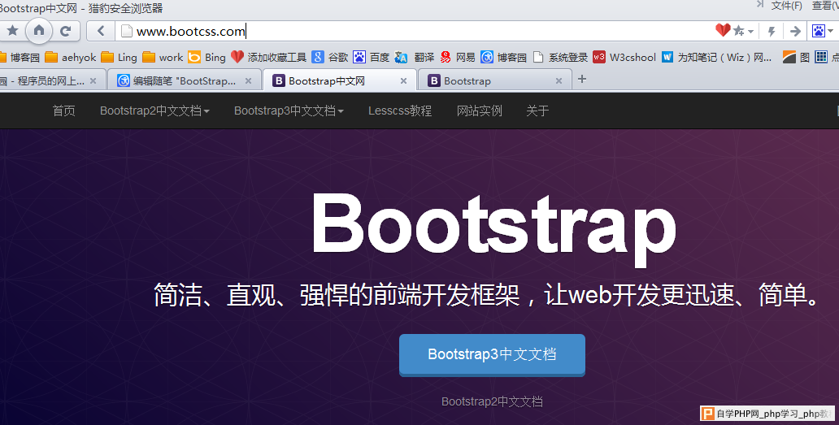Screen dimensions: 839x425
Task: Click the blue Bootstrap3中文文档 button
Action: (492, 355)
